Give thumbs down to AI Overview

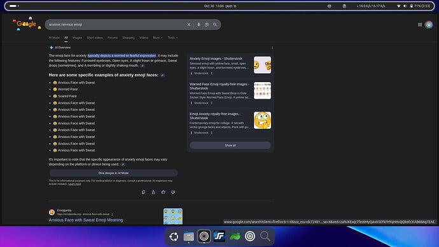coord(173,192)
